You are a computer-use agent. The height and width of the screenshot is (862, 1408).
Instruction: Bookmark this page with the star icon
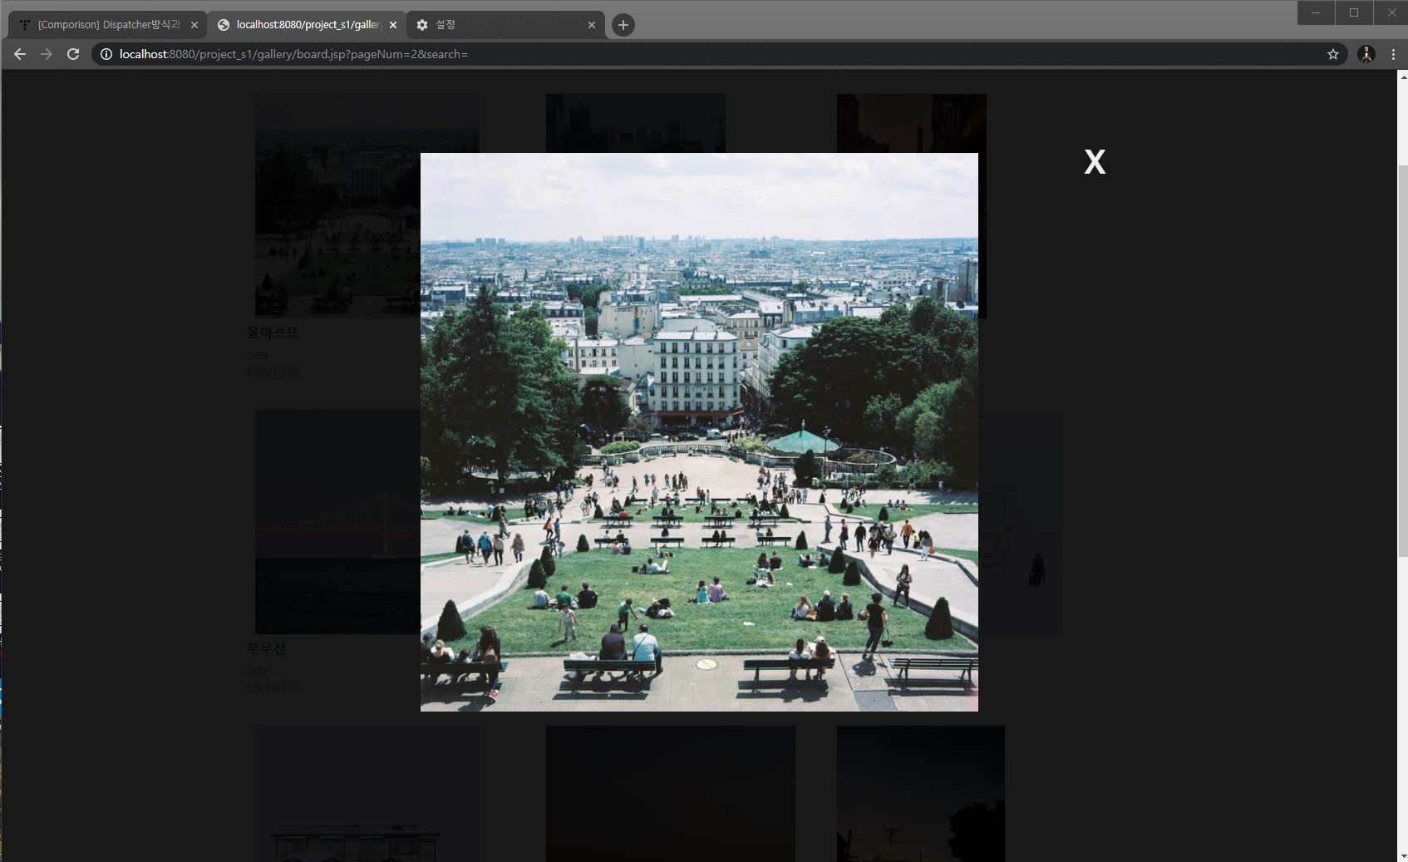click(1333, 54)
